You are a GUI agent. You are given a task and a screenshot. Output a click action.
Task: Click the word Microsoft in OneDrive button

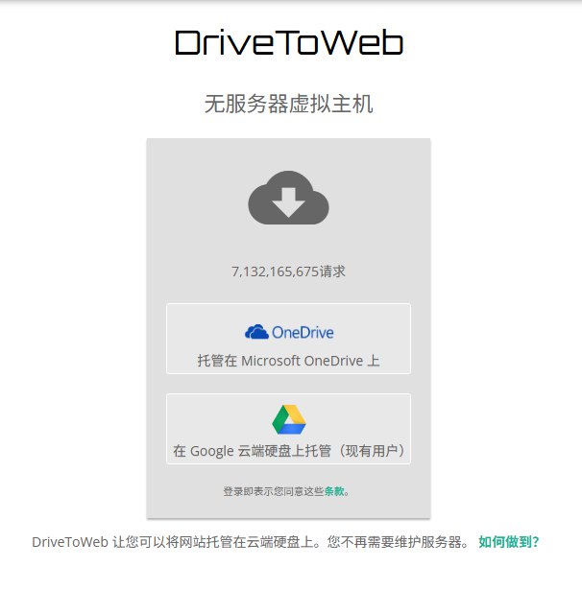point(271,361)
